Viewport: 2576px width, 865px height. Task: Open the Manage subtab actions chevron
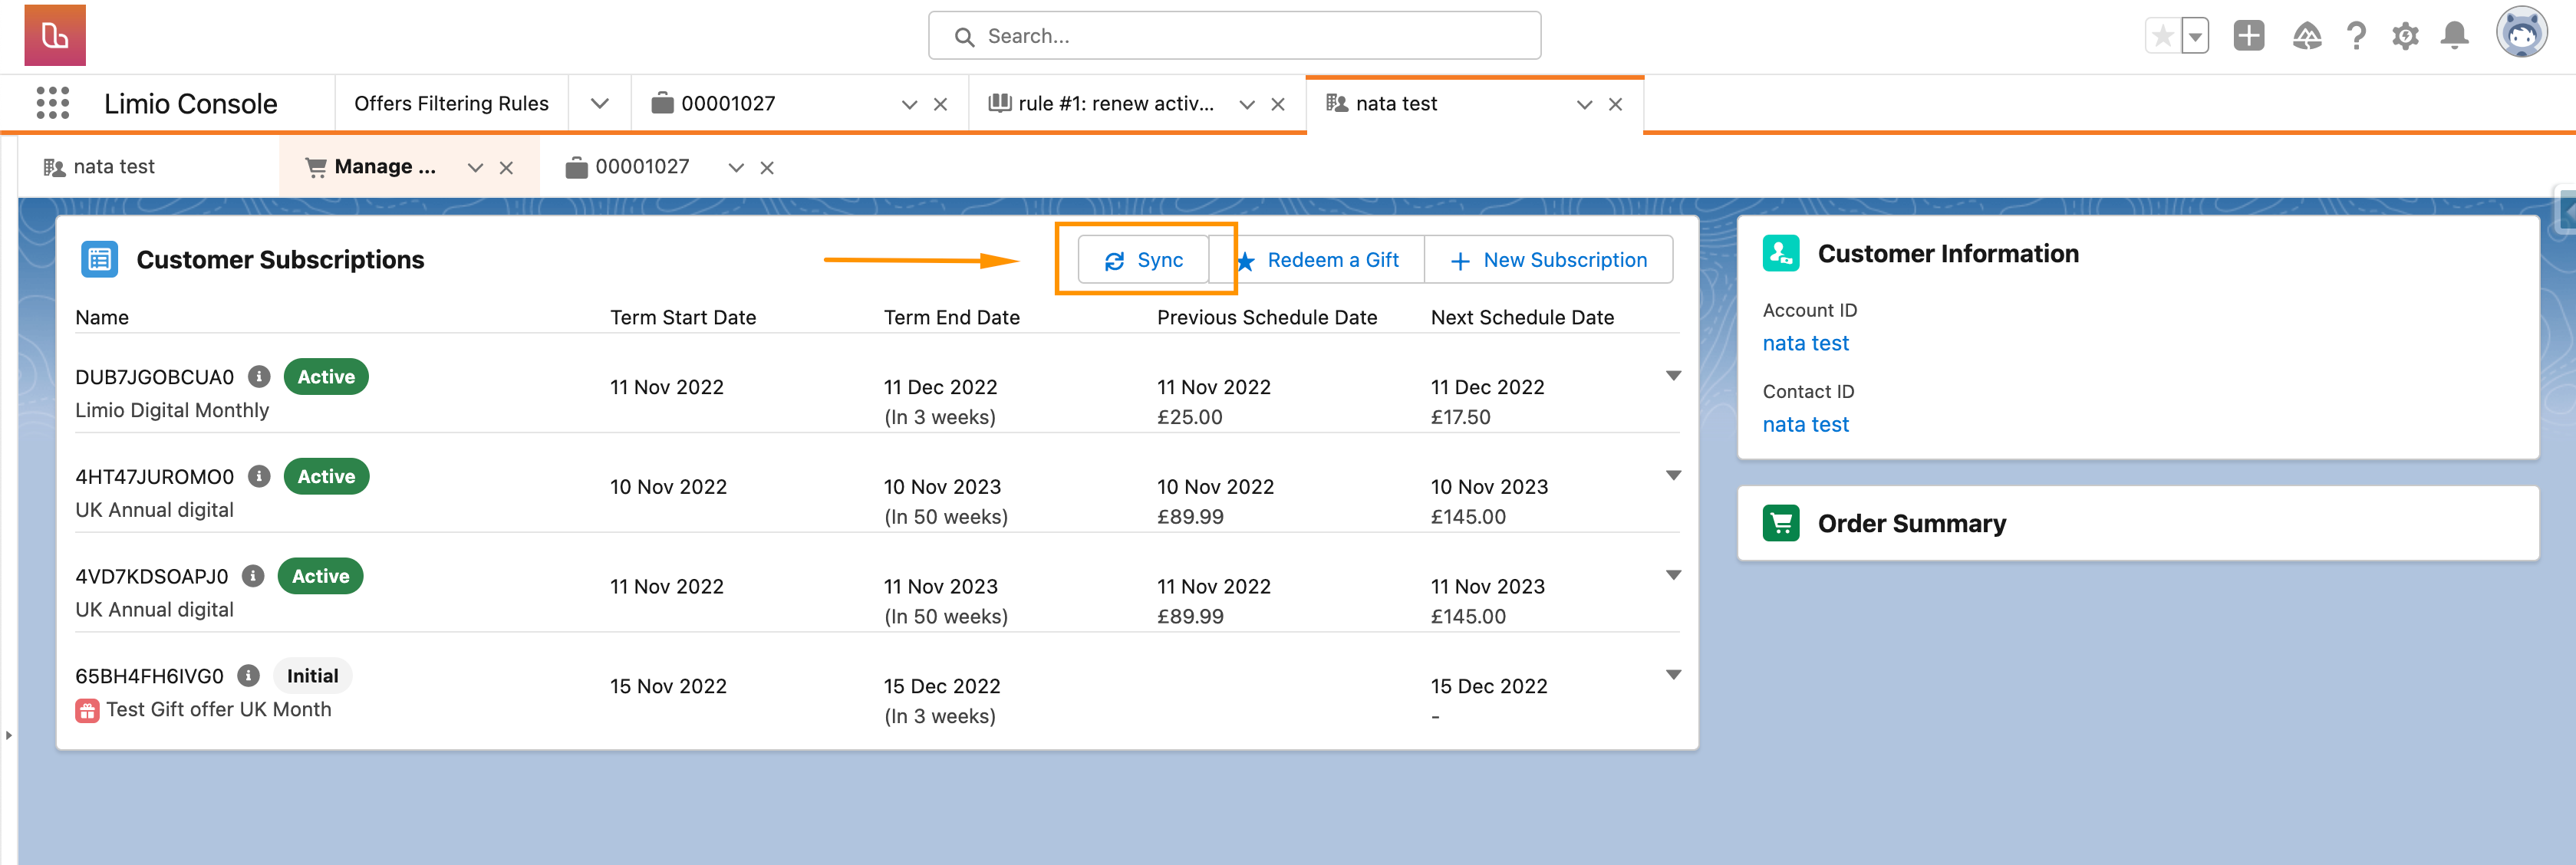click(475, 168)
